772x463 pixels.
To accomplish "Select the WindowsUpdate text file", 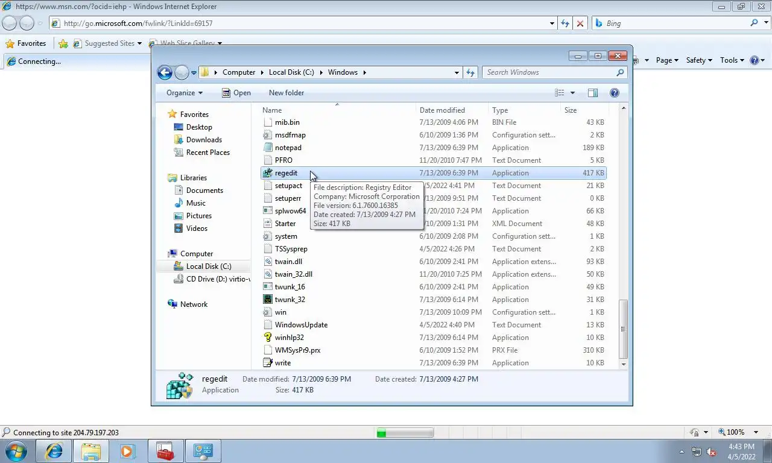I will (301, 325).
